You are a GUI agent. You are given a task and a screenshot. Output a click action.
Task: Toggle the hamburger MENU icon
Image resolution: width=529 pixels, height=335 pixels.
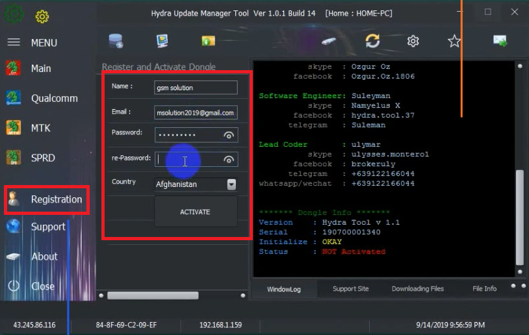point(14,42)
